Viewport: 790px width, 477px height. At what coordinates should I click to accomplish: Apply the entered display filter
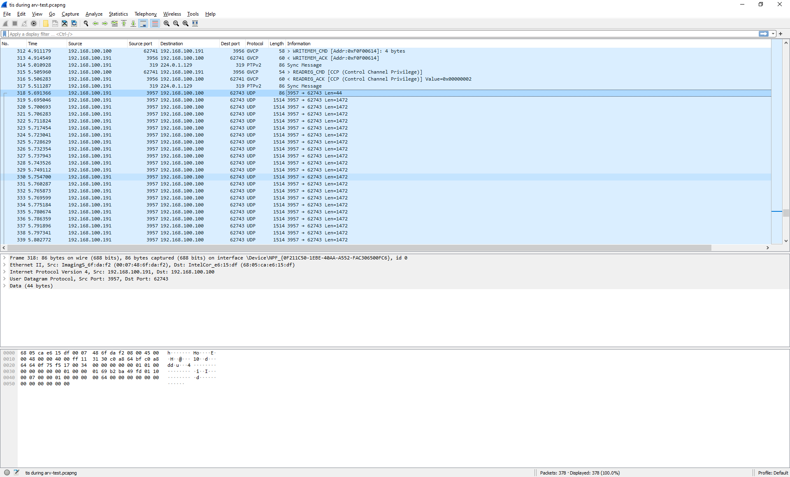point(763,34)
